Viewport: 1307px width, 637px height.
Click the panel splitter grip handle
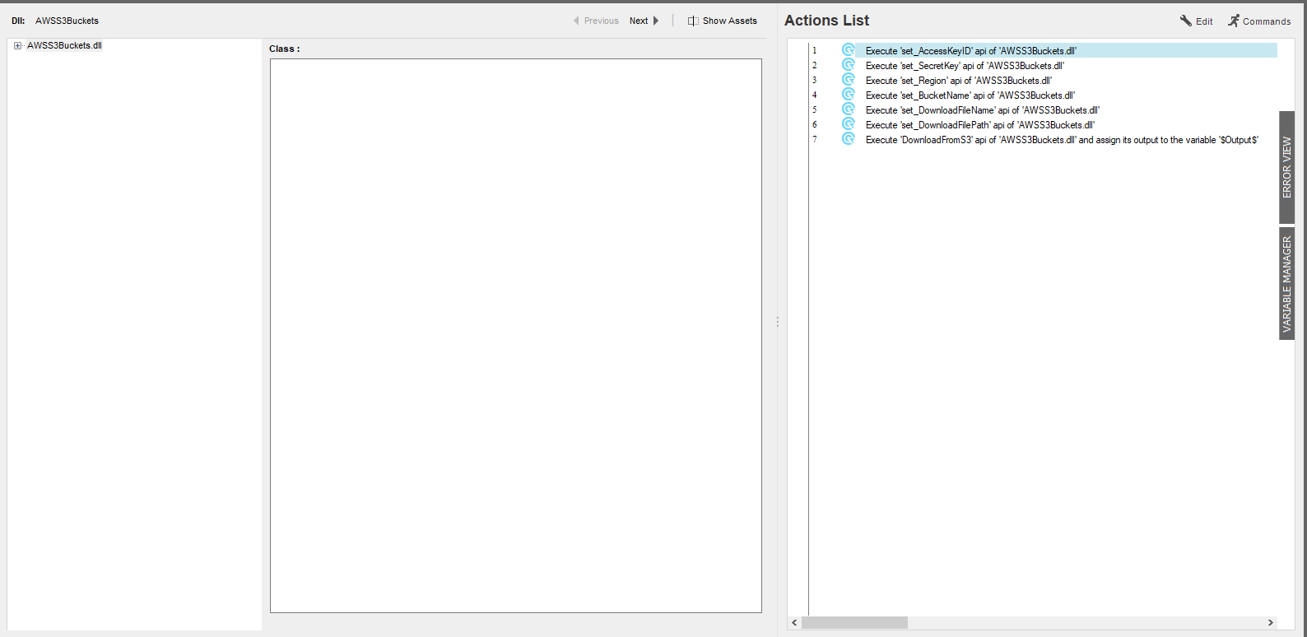point(777,322)
